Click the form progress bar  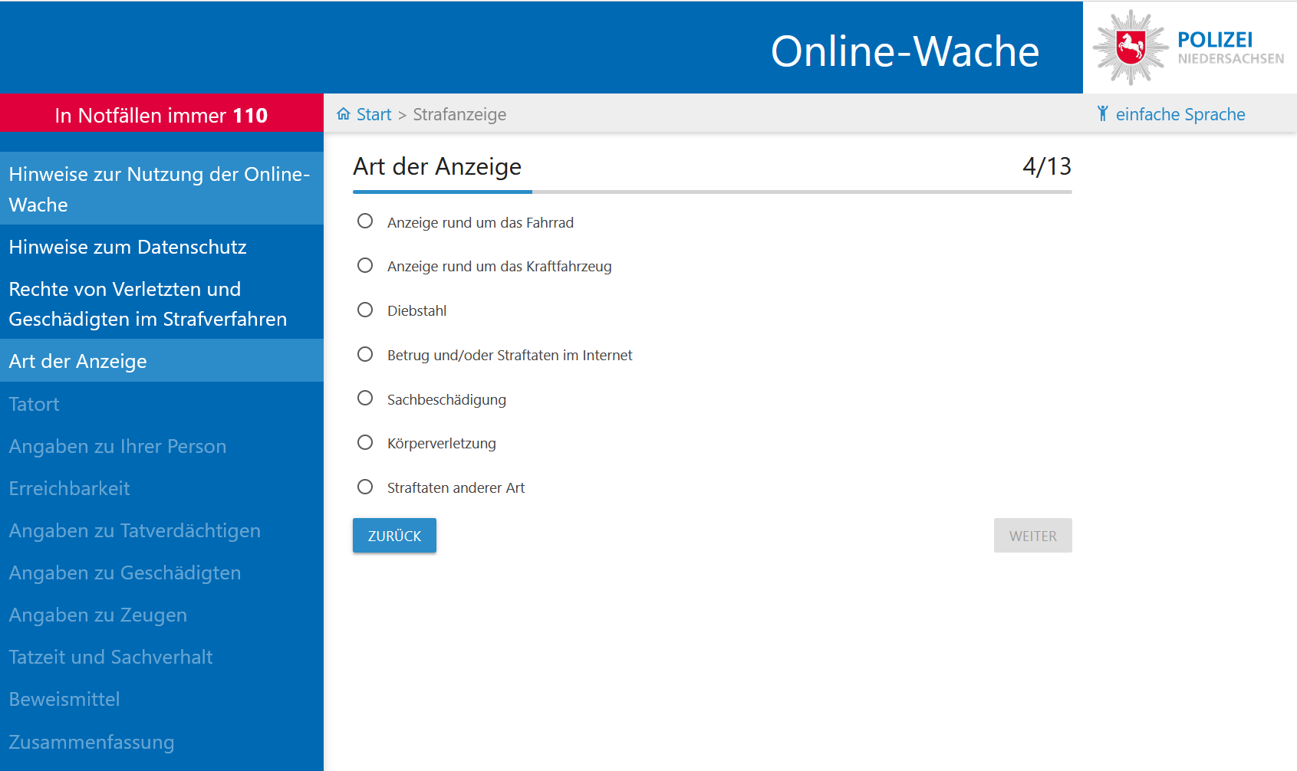(x=713, y=192)
